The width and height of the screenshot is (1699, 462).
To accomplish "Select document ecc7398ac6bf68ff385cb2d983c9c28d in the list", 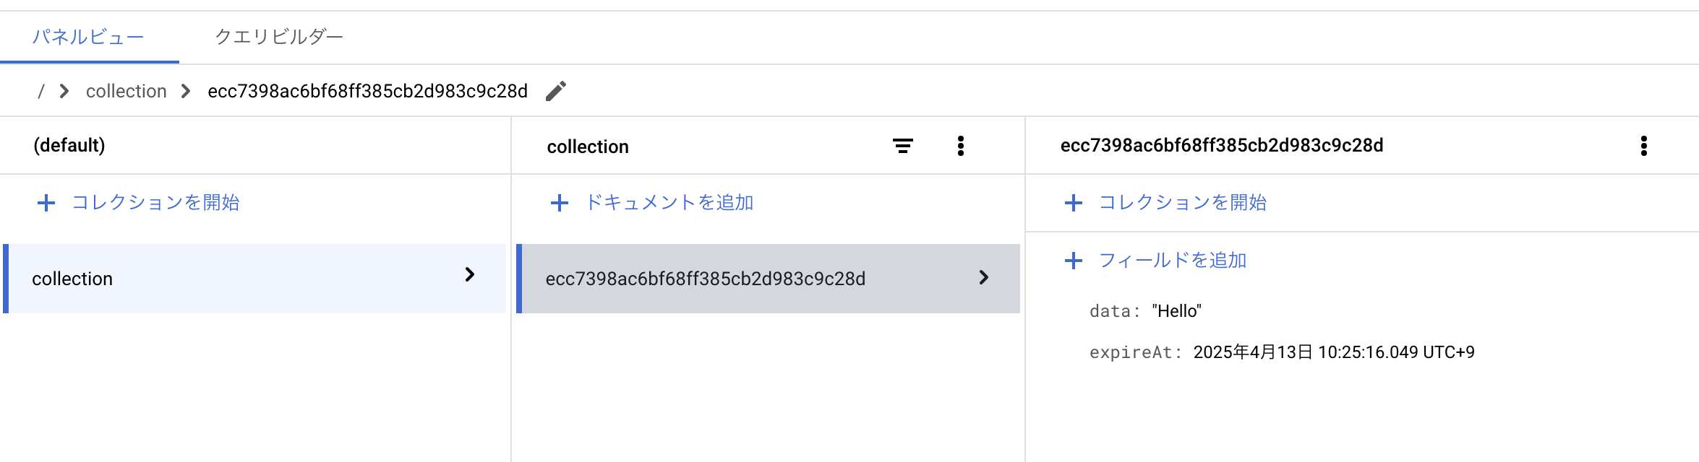I will coord(709,278).
